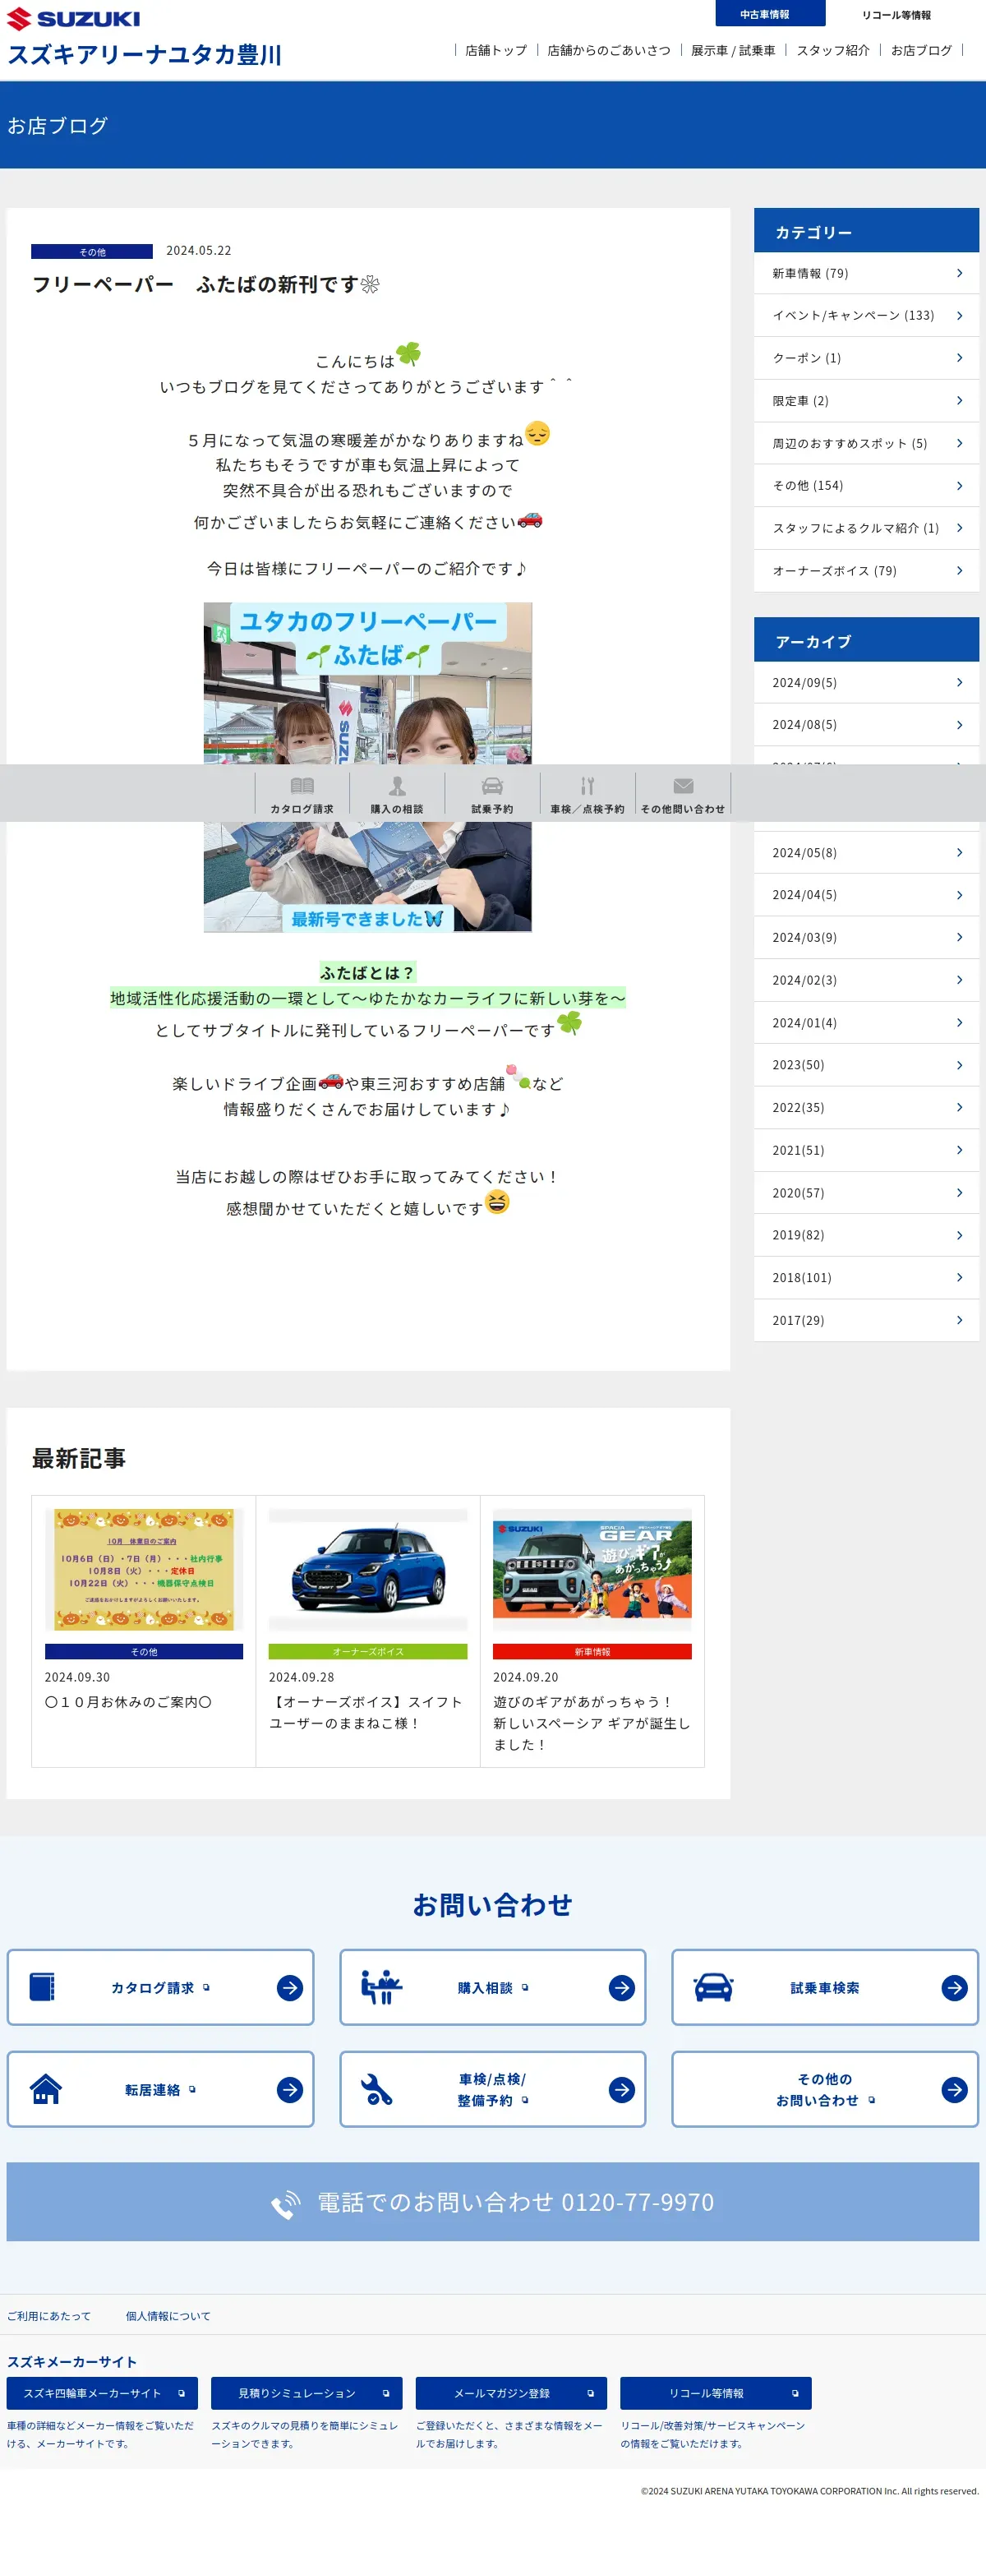Open archive 2017(29)
This screenshot has width=986, height=2570.
click(866, 1320)
